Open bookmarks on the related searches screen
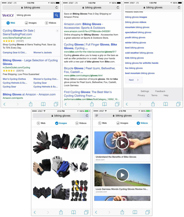The width and height of the screenshot is (184, 217). [x=166, y=104]
